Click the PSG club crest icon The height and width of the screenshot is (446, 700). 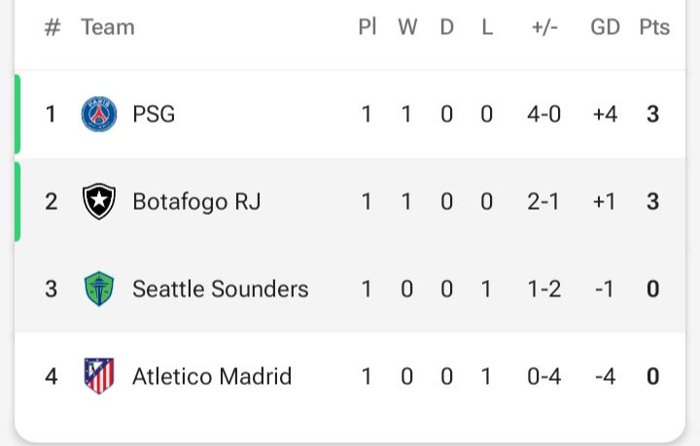click(98, 115)
